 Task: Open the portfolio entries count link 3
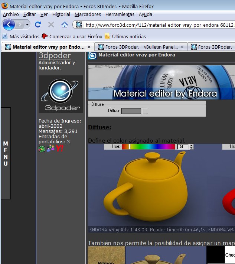(x=68, y=142)
